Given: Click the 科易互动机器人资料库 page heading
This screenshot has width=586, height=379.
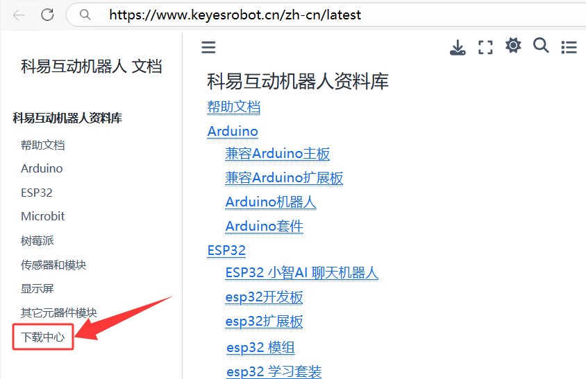Looking at the screenshot, I should [x=298, y=81].
